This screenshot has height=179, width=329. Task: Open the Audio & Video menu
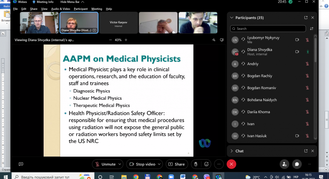(x=61, y=9)
